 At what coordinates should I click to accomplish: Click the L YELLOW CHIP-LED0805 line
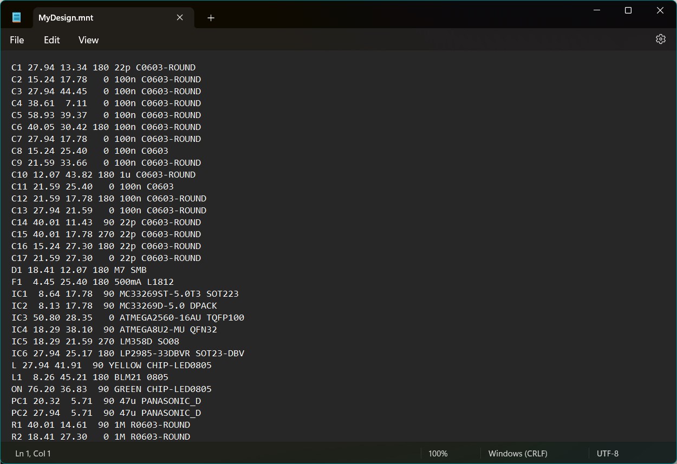(112, 365)
